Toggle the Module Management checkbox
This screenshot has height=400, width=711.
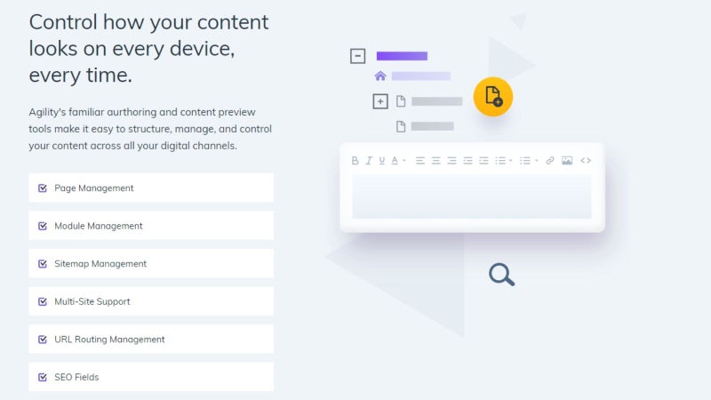(x=43, y=226)
